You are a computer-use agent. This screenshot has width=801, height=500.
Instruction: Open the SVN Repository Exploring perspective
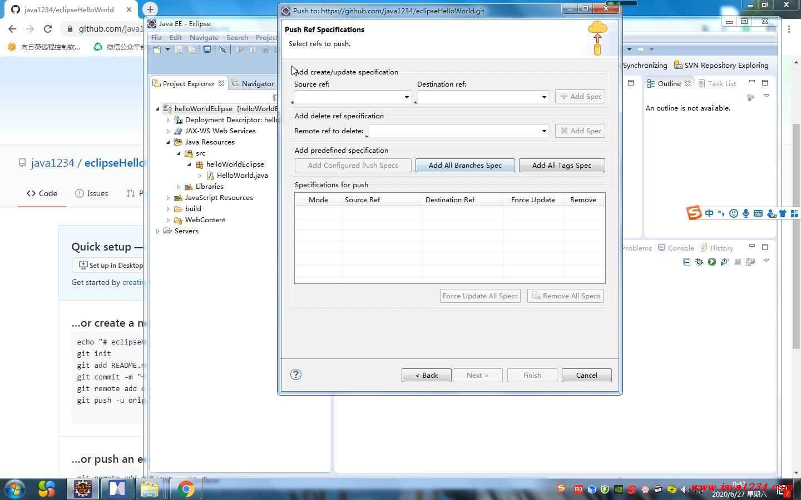tap(721, 66)
